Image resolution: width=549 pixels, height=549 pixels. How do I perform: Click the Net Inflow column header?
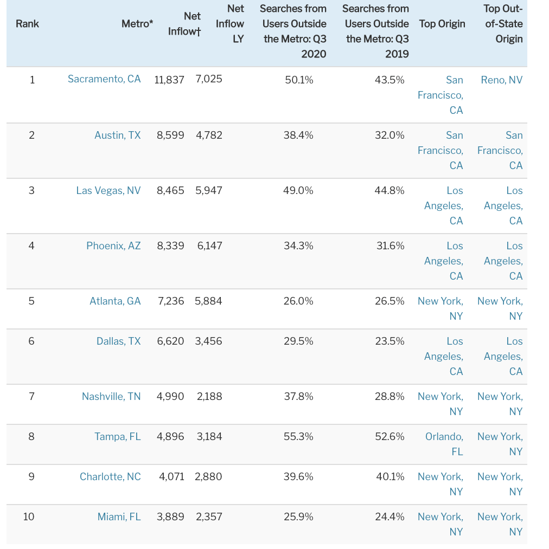point(184,24)
